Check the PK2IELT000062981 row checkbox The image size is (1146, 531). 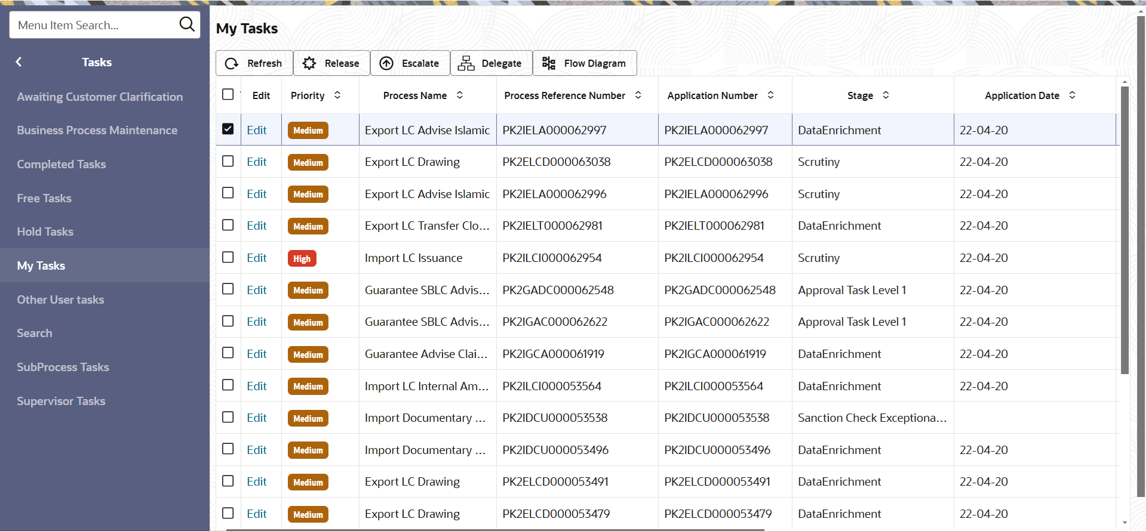(228, 225)
